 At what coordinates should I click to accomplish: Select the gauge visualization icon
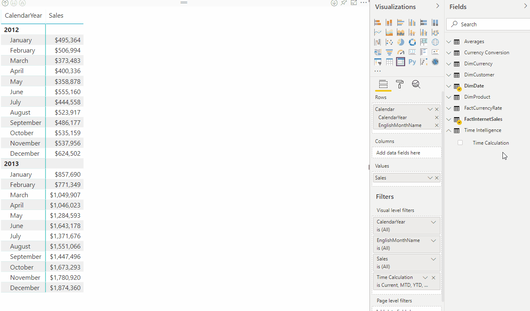pyautogui.click(x=401, y=51)
